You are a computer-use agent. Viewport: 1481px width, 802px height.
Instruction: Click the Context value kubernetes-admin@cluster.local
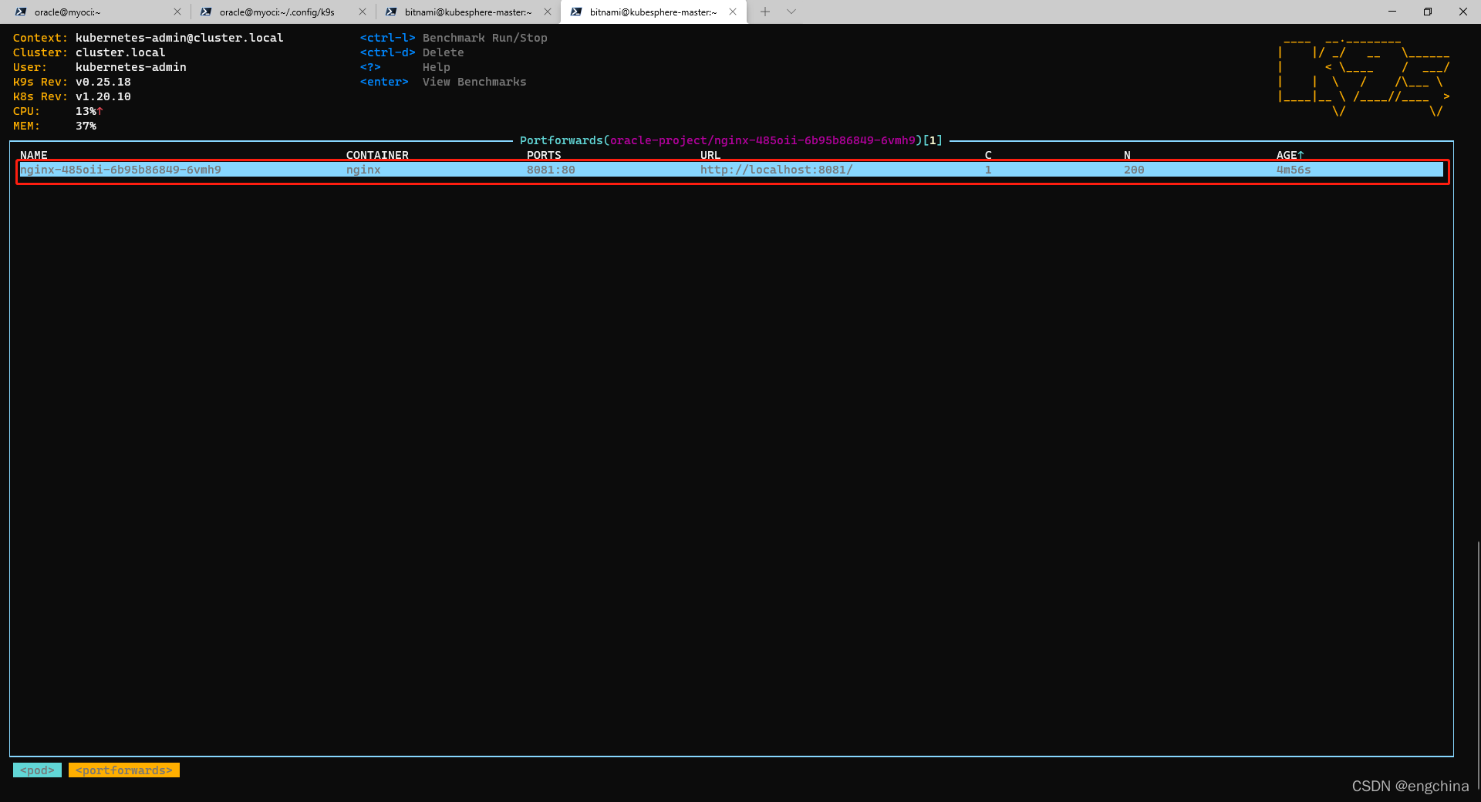tap(180, 38)
